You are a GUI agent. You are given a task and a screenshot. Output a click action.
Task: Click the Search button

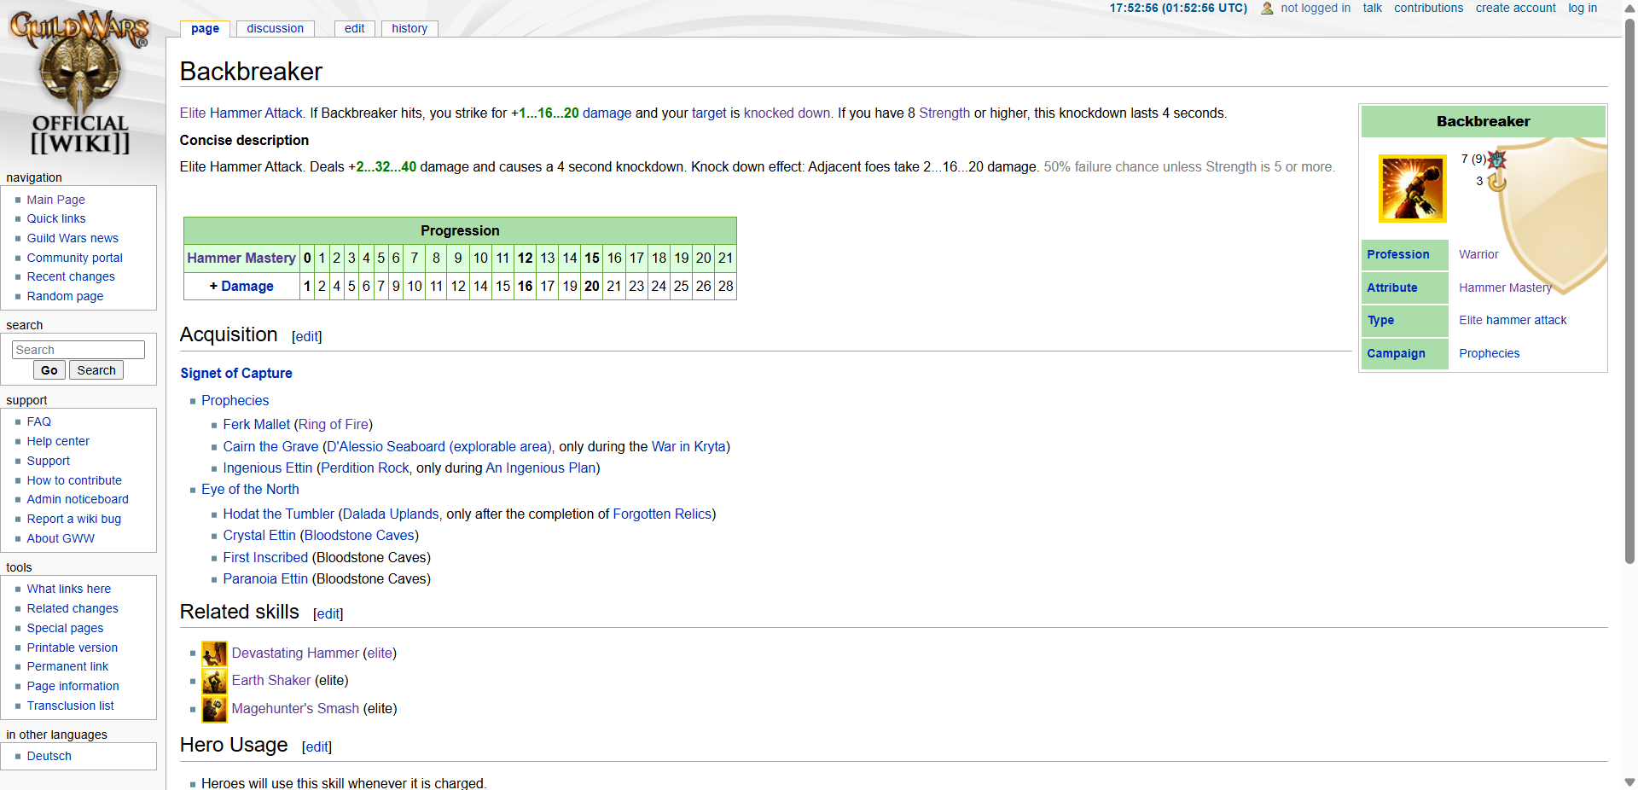click(96, 370)
